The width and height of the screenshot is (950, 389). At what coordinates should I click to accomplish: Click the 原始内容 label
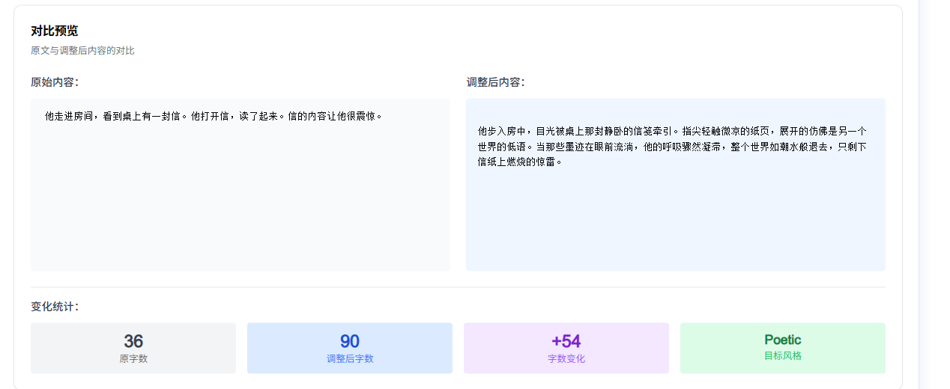coord(55,82)
